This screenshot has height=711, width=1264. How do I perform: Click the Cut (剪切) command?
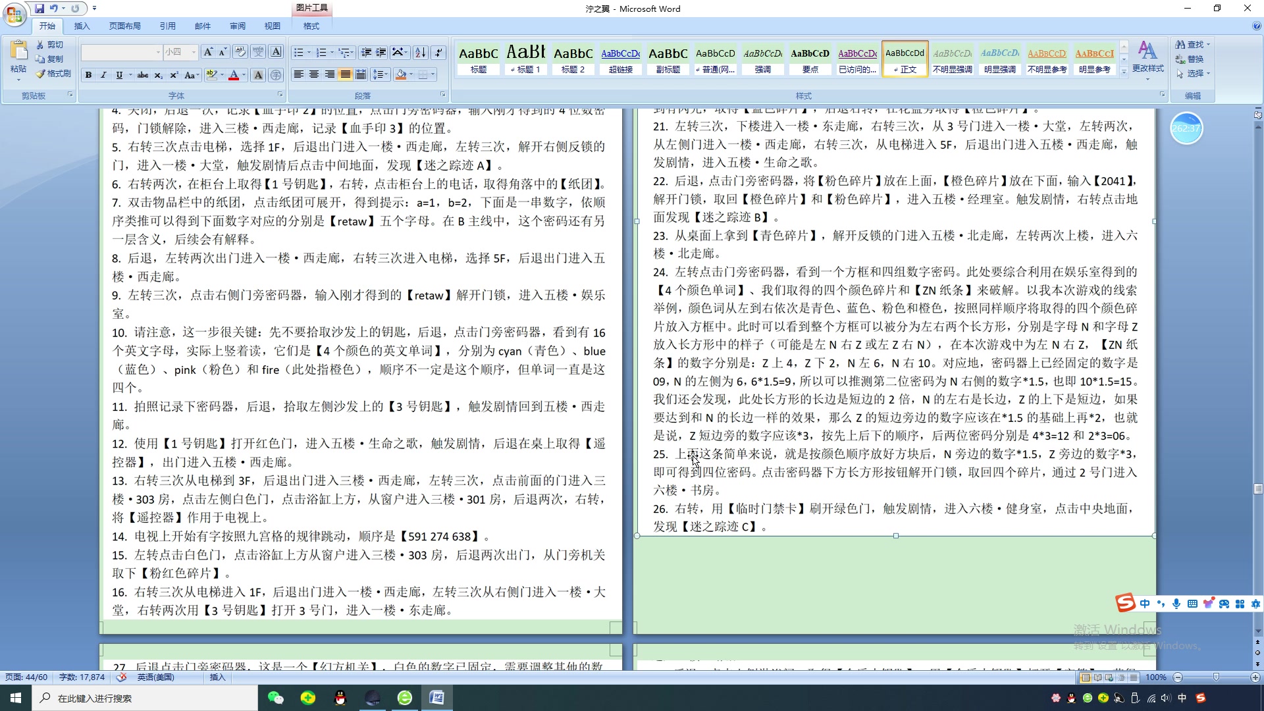pos(50,45)
